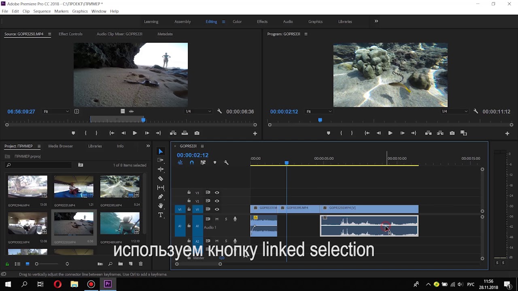Screen dimensions: 518x291
Task: Export frame from Source monitor camera icon
Action: [197, 133]
